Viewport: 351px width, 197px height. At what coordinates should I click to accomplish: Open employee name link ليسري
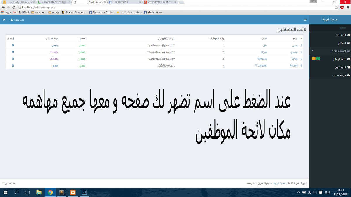pos(294,52)
